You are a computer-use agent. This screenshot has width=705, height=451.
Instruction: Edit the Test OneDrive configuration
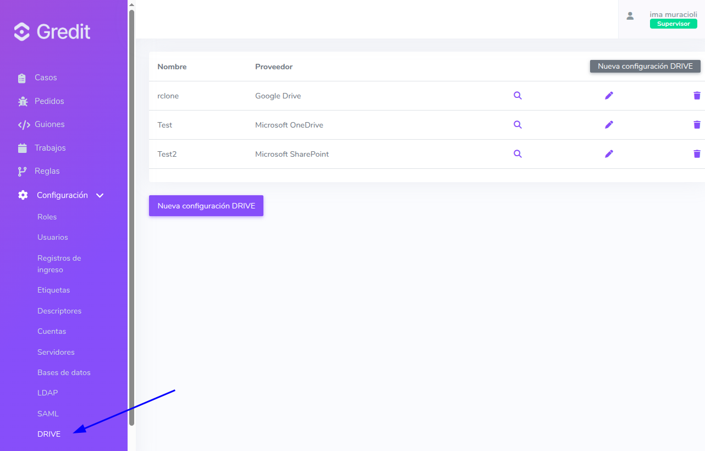[x=609, y=125]
